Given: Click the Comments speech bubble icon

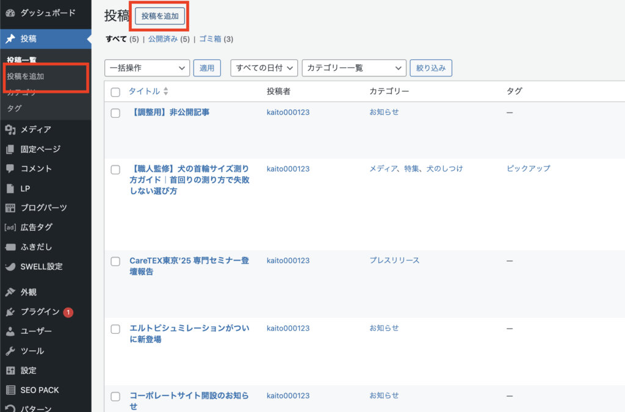Looking at the screenshot, I should (10, 168).
